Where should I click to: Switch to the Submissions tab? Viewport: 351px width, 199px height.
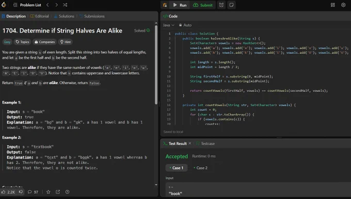(x=92, y=16)
